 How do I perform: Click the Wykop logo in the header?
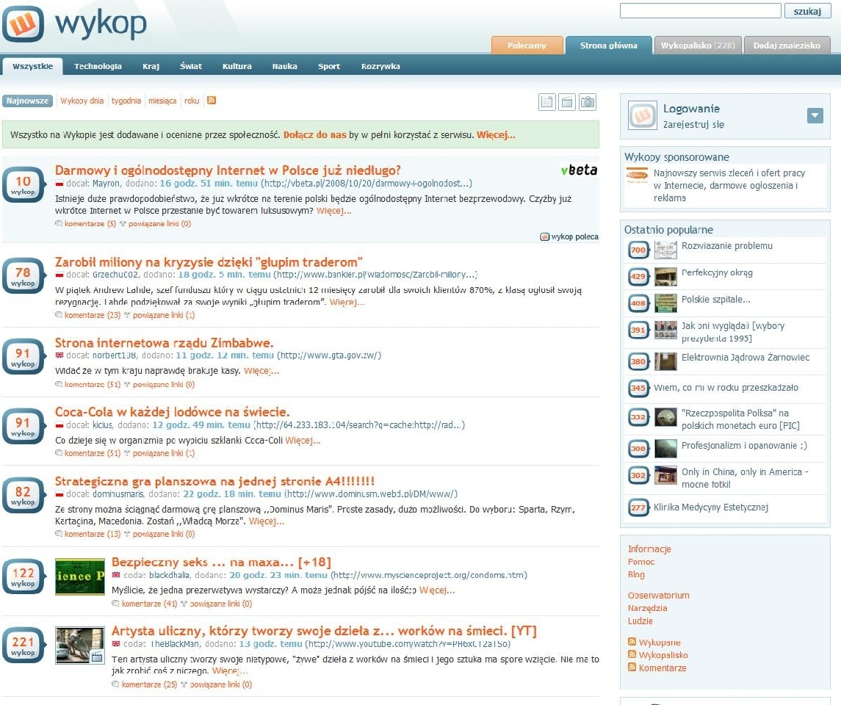click(73, 23)
